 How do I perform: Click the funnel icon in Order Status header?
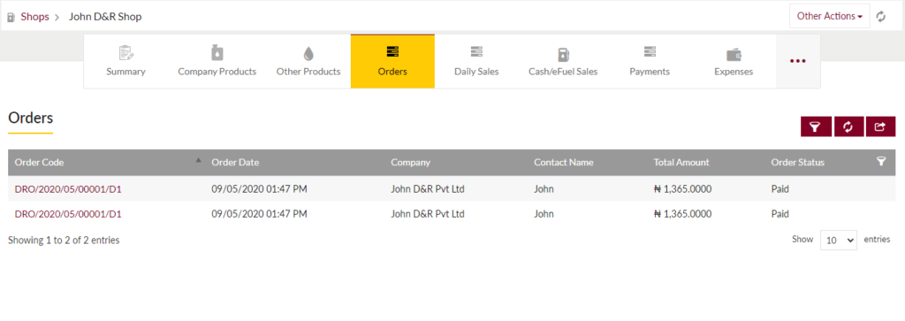[881, 162]
